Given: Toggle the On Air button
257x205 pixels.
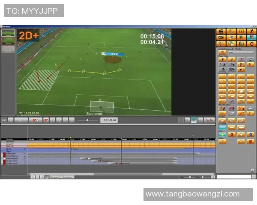Looking at the screenshot, I should tap(209, 120).
